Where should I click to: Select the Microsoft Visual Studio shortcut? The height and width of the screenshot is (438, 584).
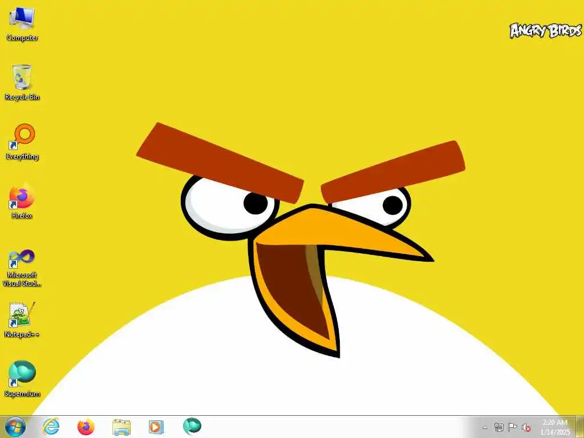22,268
